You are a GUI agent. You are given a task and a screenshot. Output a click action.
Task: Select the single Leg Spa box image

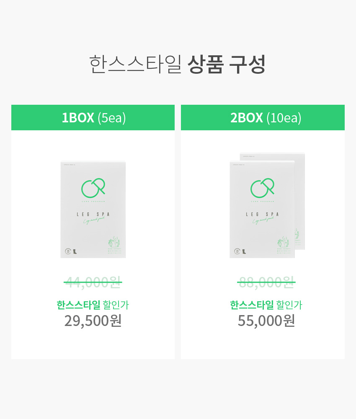tap(93, 209)
